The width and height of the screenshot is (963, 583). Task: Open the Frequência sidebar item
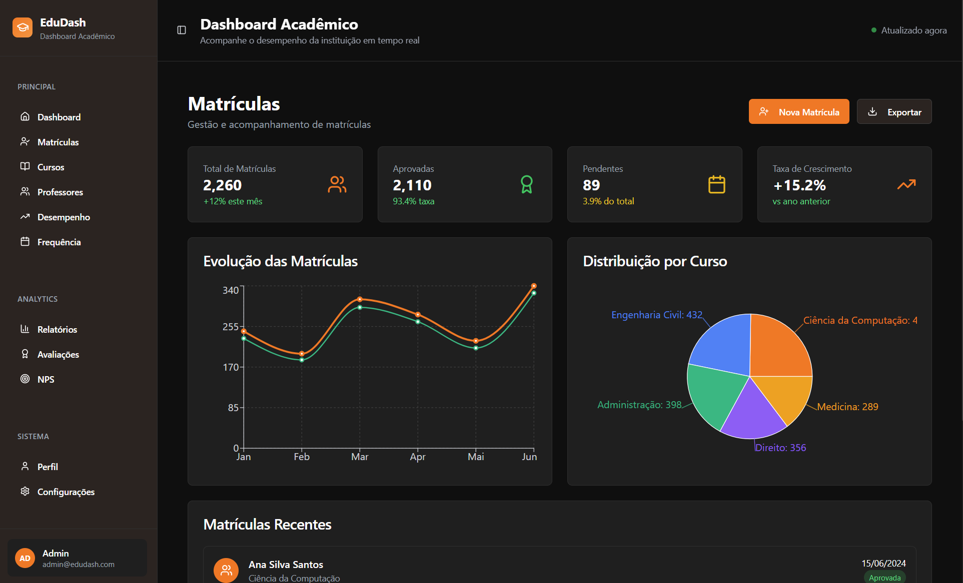pos(59,242)
